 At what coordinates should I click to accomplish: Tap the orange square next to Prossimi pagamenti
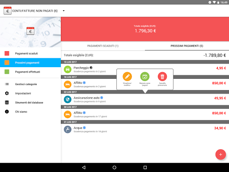pos(7,63)
